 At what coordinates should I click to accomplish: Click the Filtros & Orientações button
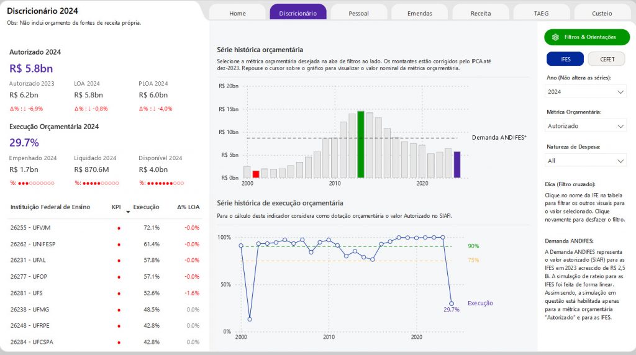(x=587, y=37)
